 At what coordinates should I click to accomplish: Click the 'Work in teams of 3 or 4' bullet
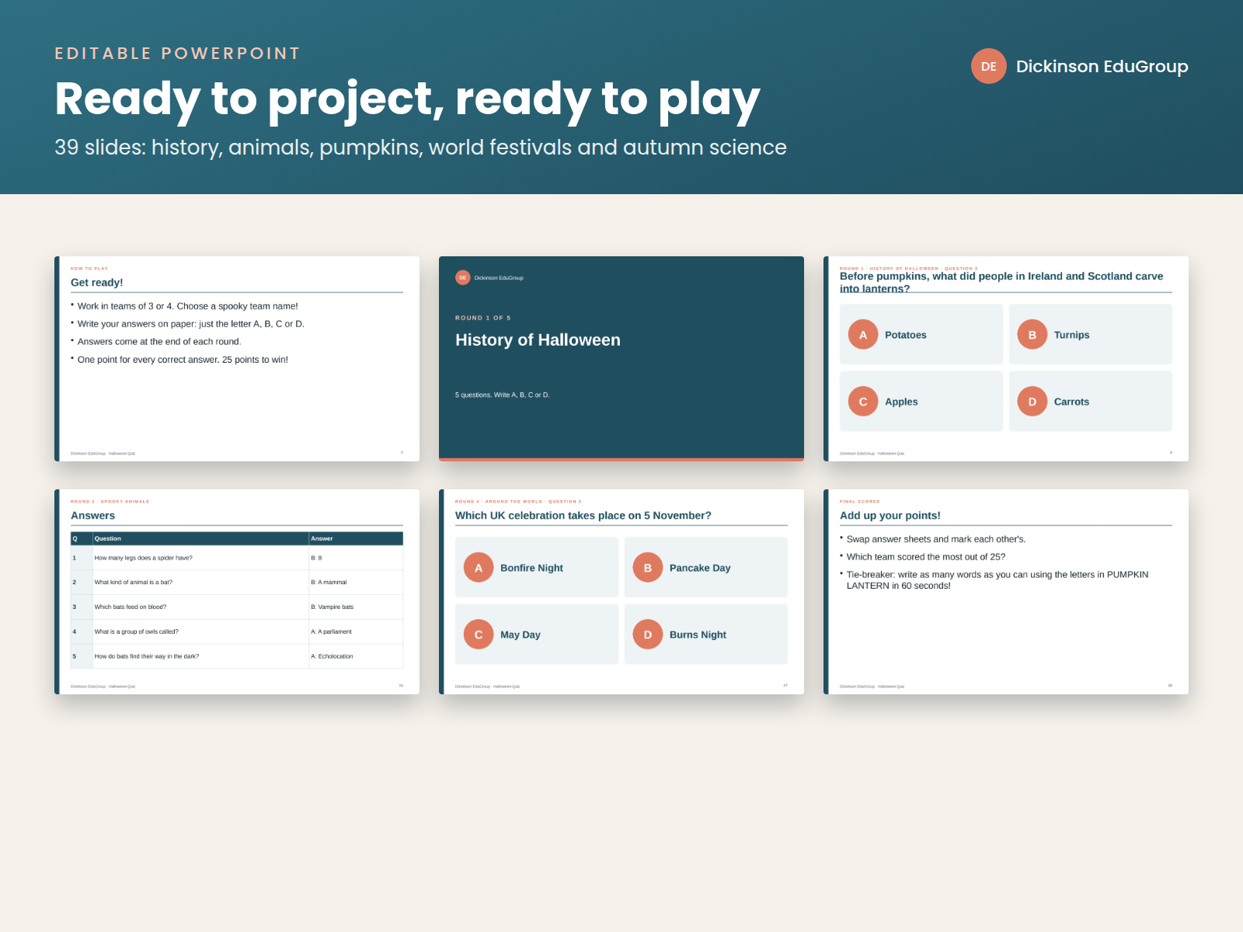click(188, 306)
